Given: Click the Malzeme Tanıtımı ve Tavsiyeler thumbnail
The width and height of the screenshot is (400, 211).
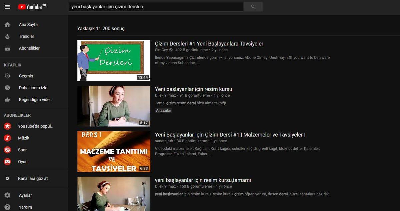Looking at the screenshot, I should point(114,151).
